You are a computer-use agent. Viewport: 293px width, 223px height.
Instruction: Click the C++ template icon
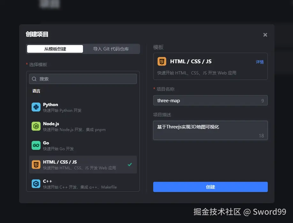[x=36, y=184]
